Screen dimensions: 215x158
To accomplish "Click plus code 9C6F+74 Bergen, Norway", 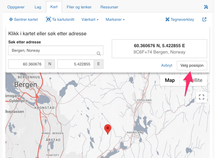I will click(159, 52).
